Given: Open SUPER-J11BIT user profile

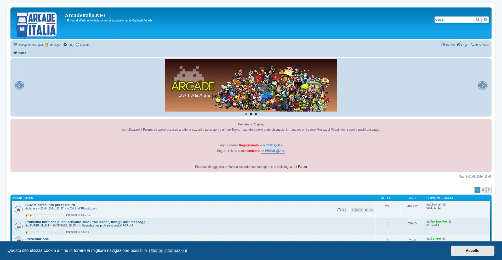Looking at the screenshot, I should point(39,226).
